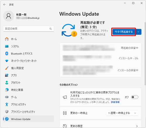
Task: Select Windows Update in the sidebar
Action: (29, 119)
